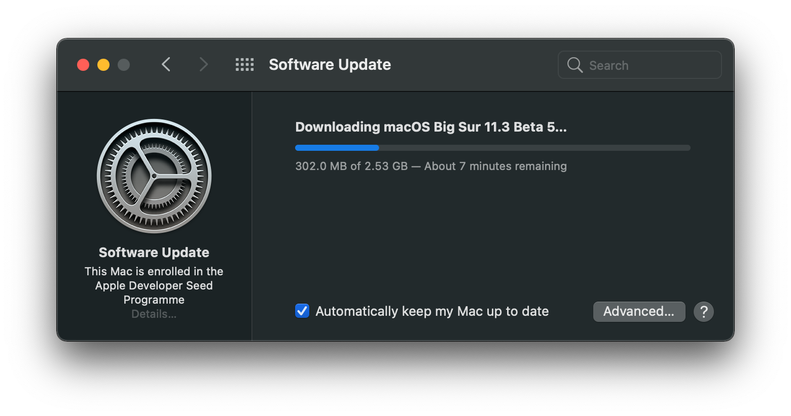
Task: Click the "Software Update" window title
Action: coord(330,65)
